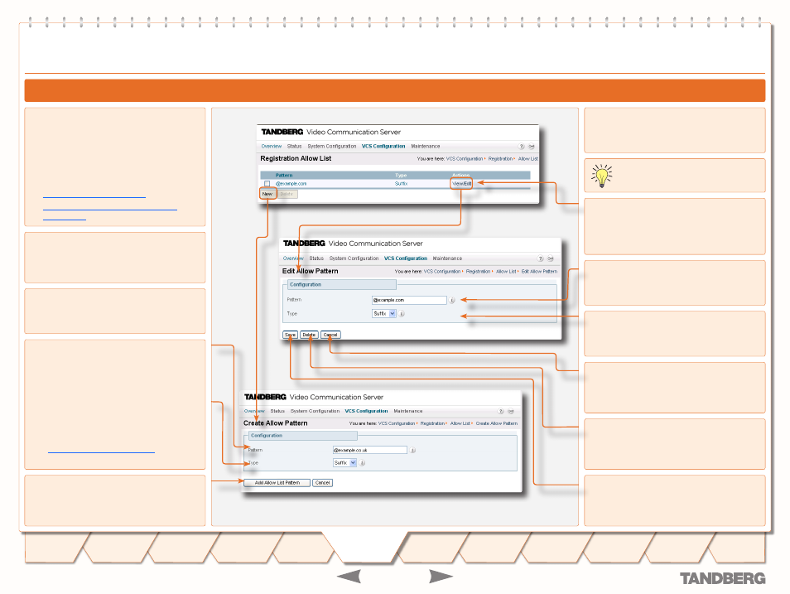Open VCS Configuration in Create Allow Pattern window
790x594 pixels.
[x=366, y=411]
